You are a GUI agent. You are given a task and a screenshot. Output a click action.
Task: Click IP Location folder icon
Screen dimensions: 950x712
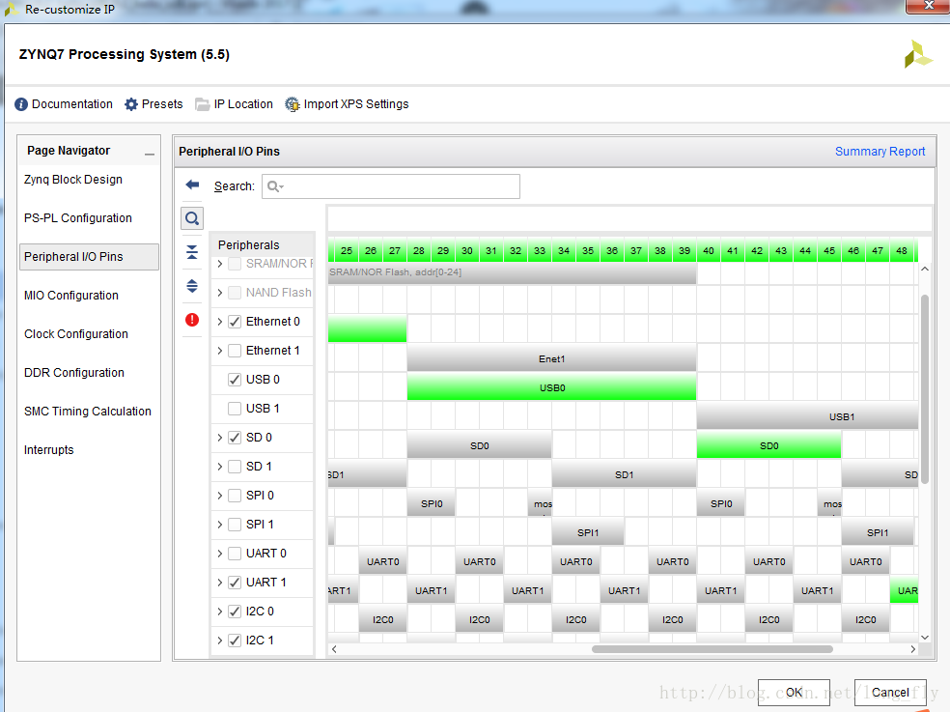[202, 104]
